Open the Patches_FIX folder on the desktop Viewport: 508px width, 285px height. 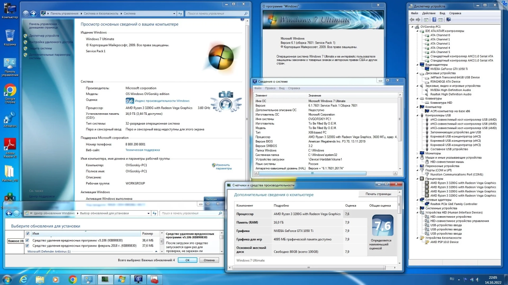click(x=10, y=174)
